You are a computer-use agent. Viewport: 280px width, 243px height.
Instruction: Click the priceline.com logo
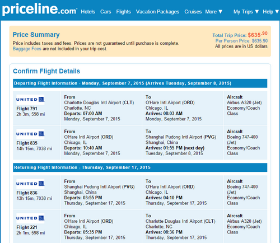(x=40, y=10)
